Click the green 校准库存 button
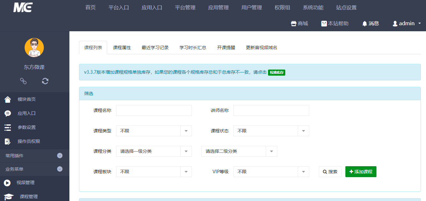The image size is (426, 201). (x=276, y=72)
